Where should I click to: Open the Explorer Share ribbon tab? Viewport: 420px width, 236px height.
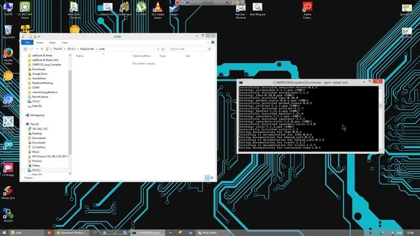click(52, 43)
